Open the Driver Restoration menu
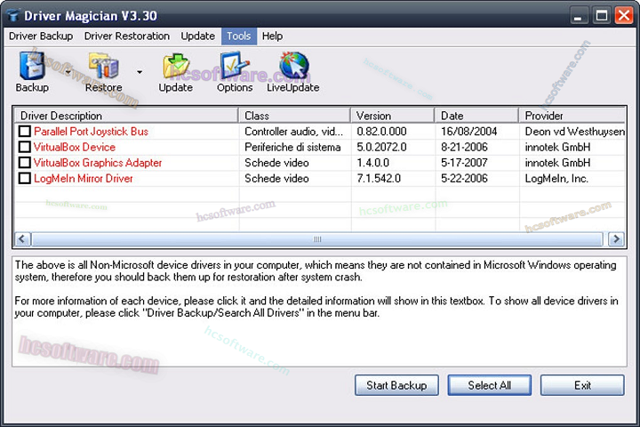The width and height of the screenshot is (640, 427). (x=127, y=36)
